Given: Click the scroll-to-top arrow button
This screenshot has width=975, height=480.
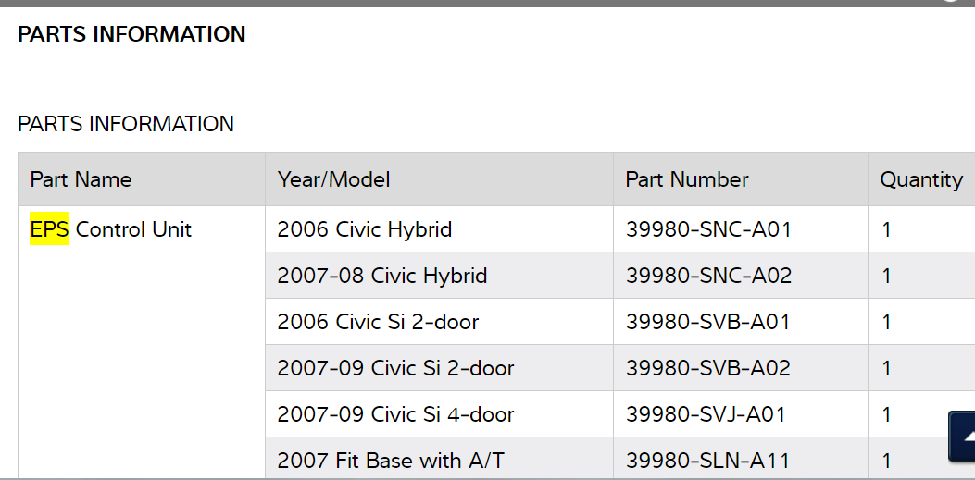Looking at the screenshot, I should [963, 436].
